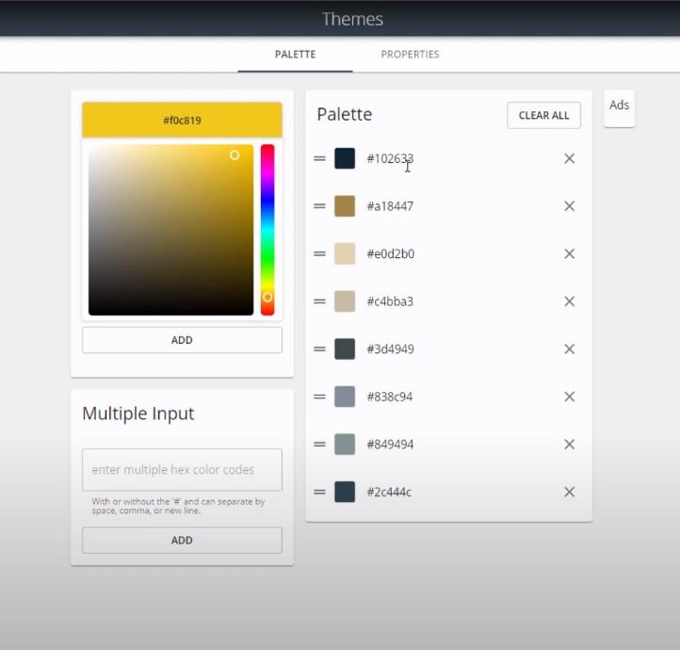
Task: Click on the #2c444c hex value
Action: pyautogui.click(x=389, y=492)
